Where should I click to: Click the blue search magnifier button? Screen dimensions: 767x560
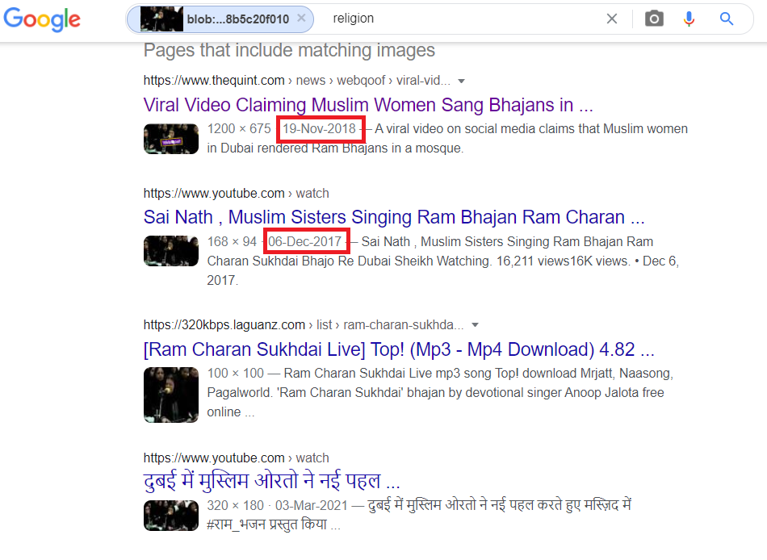(727, 19)
